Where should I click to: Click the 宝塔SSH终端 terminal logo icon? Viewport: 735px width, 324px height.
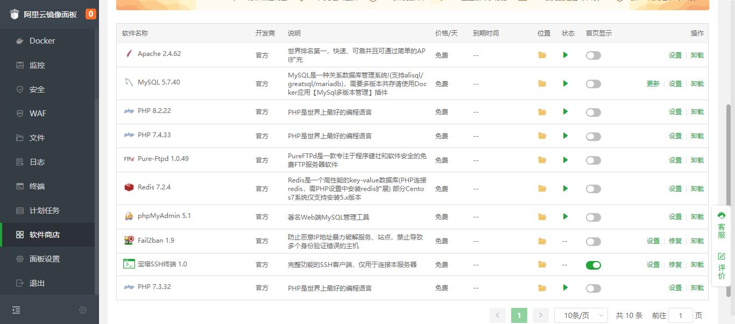(129, 264)
